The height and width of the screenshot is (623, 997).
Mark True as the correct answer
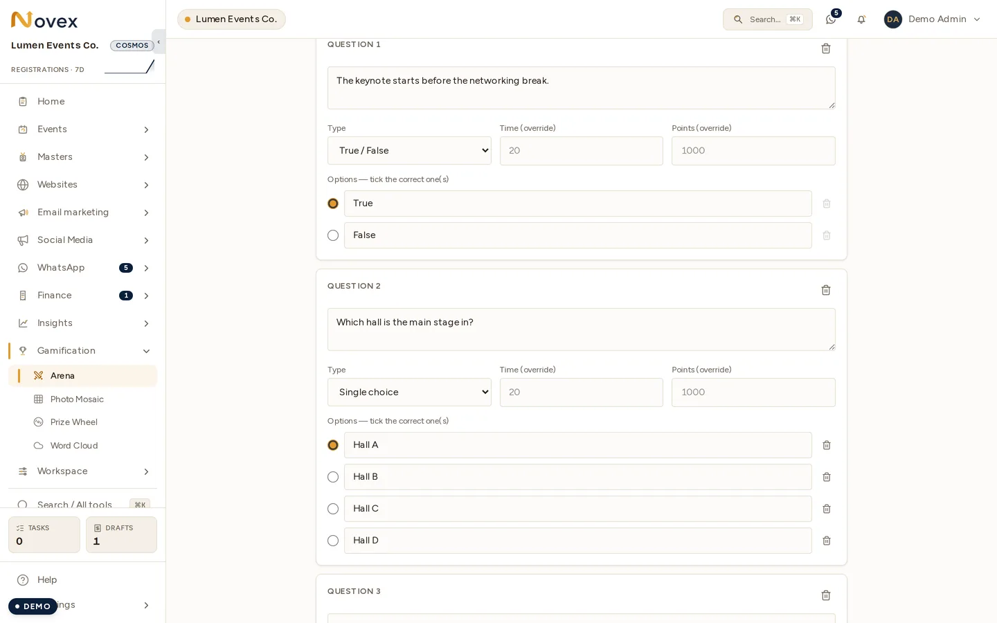(333, 204)
